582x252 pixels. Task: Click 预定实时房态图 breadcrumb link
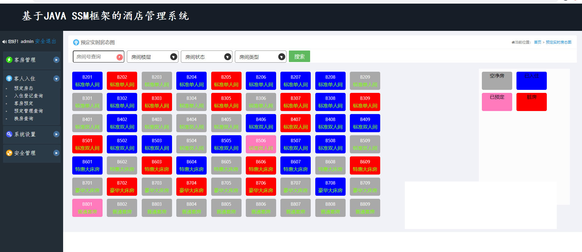pyautogui.click(x=558, y=42)
